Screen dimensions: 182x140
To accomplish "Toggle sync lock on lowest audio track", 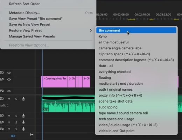I will click(2, 129).
